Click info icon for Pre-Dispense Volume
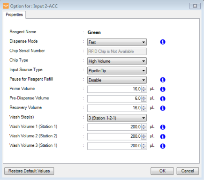Screen dimensions: 204x180 163,99
